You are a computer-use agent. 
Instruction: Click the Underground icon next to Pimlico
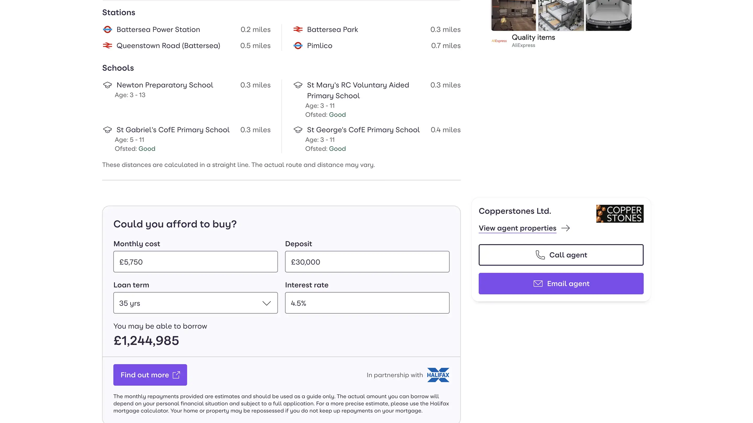(x=298, y=45)
